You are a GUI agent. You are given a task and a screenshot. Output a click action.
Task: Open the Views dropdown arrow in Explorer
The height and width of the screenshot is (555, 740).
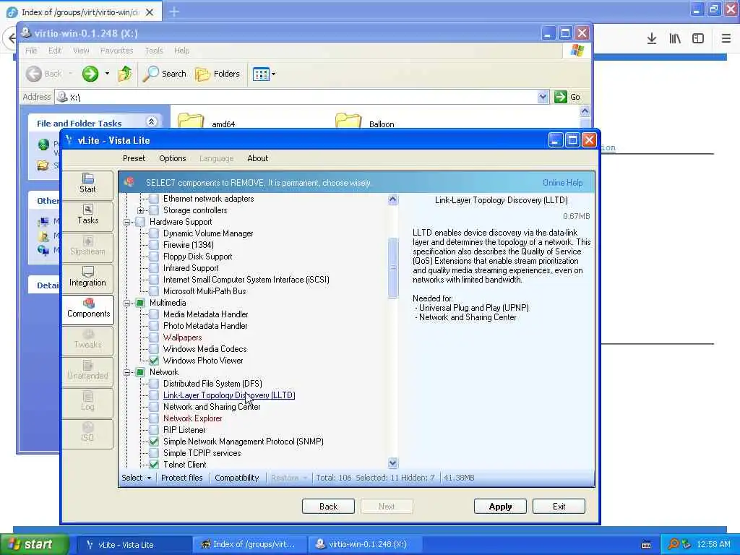point(273,74)
